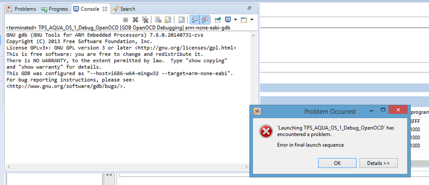
Task: Click the red error icon in the dialog
Action: (266, 132)
